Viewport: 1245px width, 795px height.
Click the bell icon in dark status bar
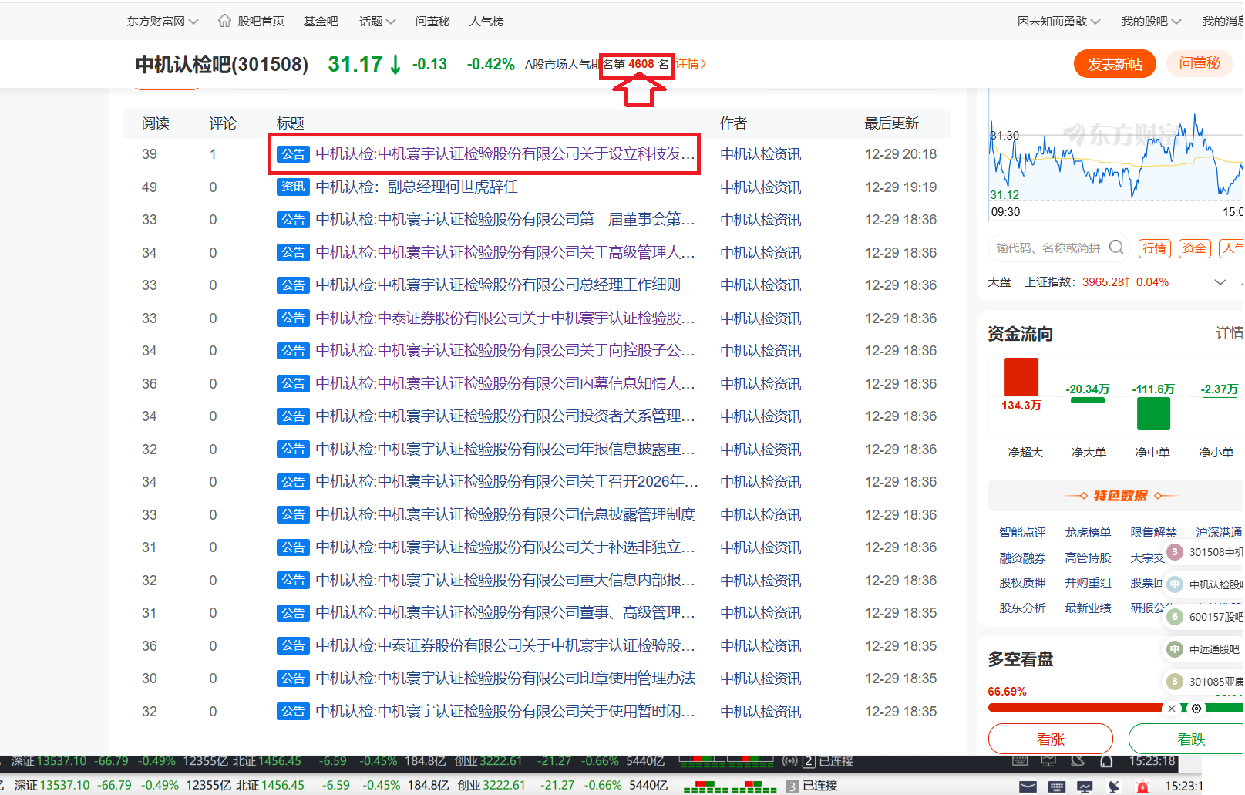(x=1106, y=762)
